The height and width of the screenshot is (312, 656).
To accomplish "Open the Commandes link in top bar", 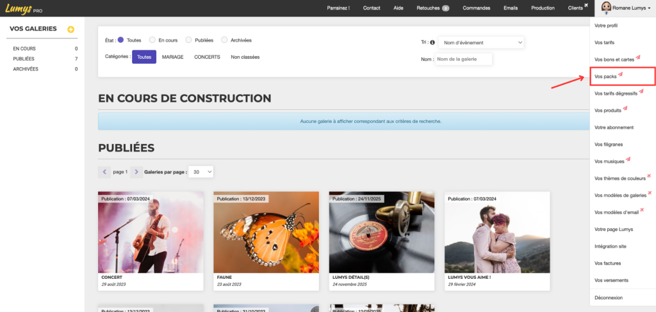I will (x=476, y=8).
